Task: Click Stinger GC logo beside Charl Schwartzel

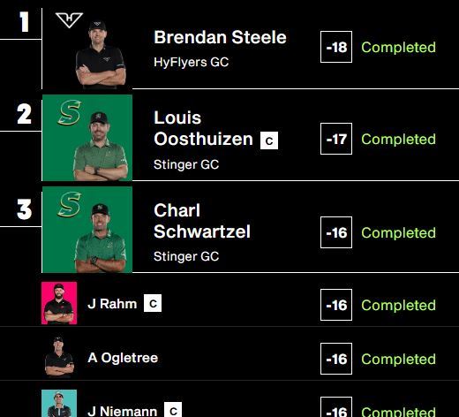Action: pyautogui.click(x=69, y=204)
